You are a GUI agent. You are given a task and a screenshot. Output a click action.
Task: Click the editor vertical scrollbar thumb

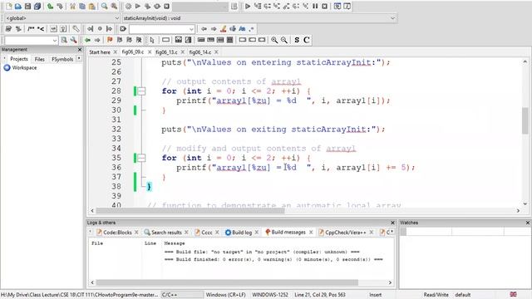[x=525, y=120]
